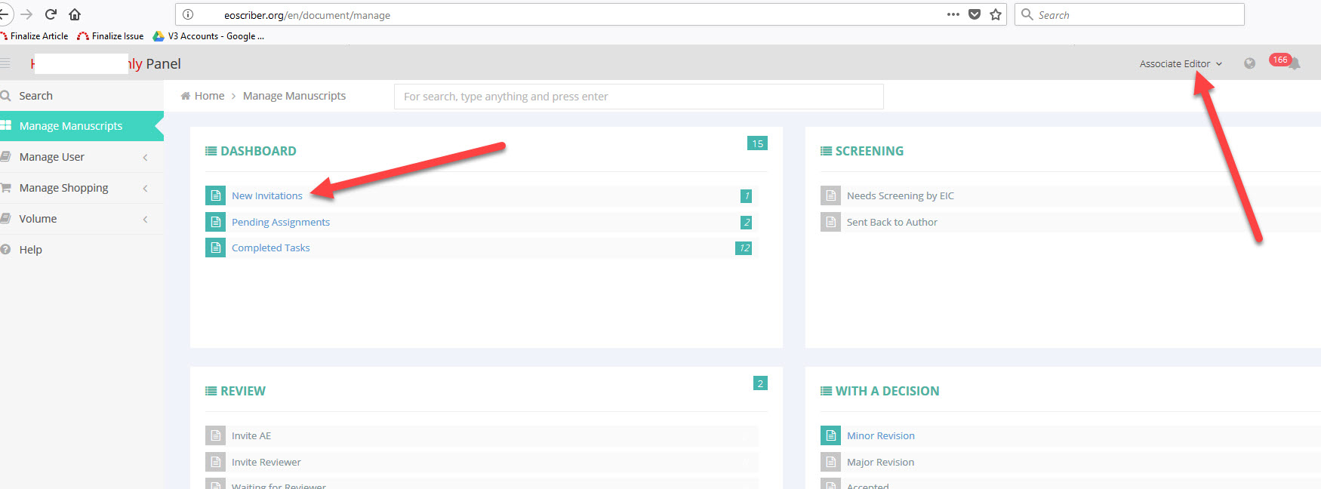Click the Home breadcrumb house icon

coord(186,96)
